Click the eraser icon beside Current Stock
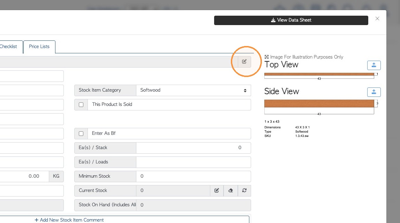The width and height of the screenshot is (400, 223). coord(231,191)
